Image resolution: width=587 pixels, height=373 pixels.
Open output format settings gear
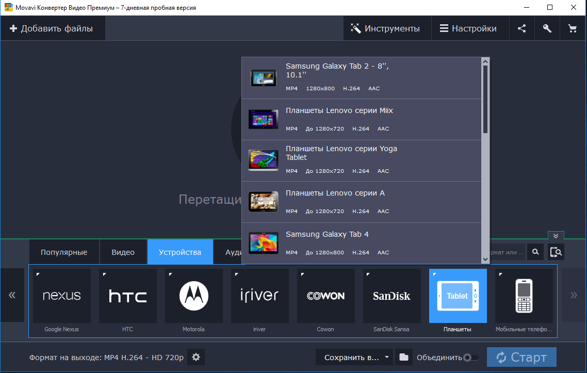pos(196,358)
